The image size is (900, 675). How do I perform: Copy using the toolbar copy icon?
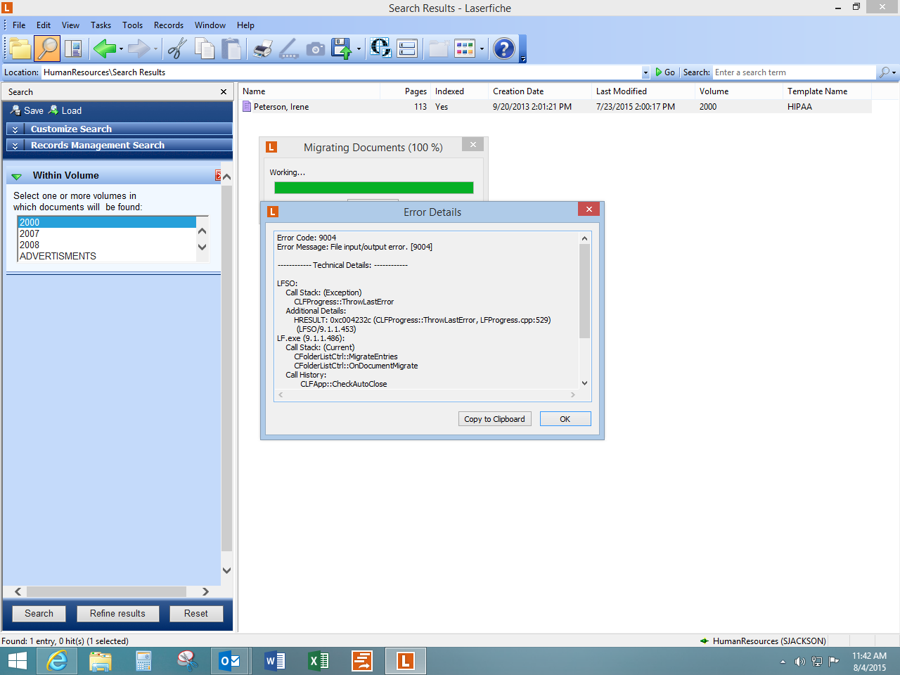tap(205, 49)
